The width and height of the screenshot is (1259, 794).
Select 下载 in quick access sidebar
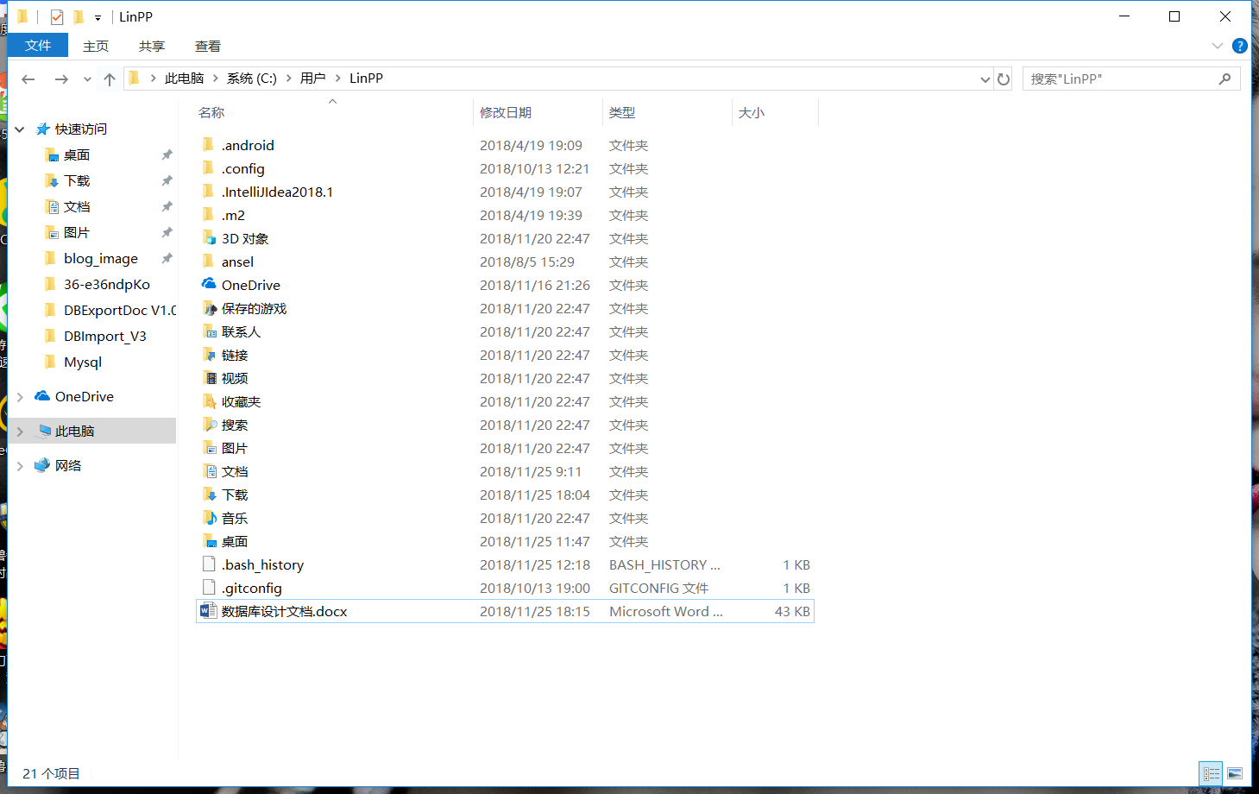[77, 181]
